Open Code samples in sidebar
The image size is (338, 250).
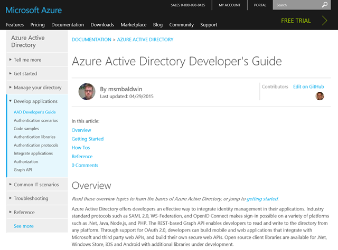pyautogui.click(x=26, y=129)
